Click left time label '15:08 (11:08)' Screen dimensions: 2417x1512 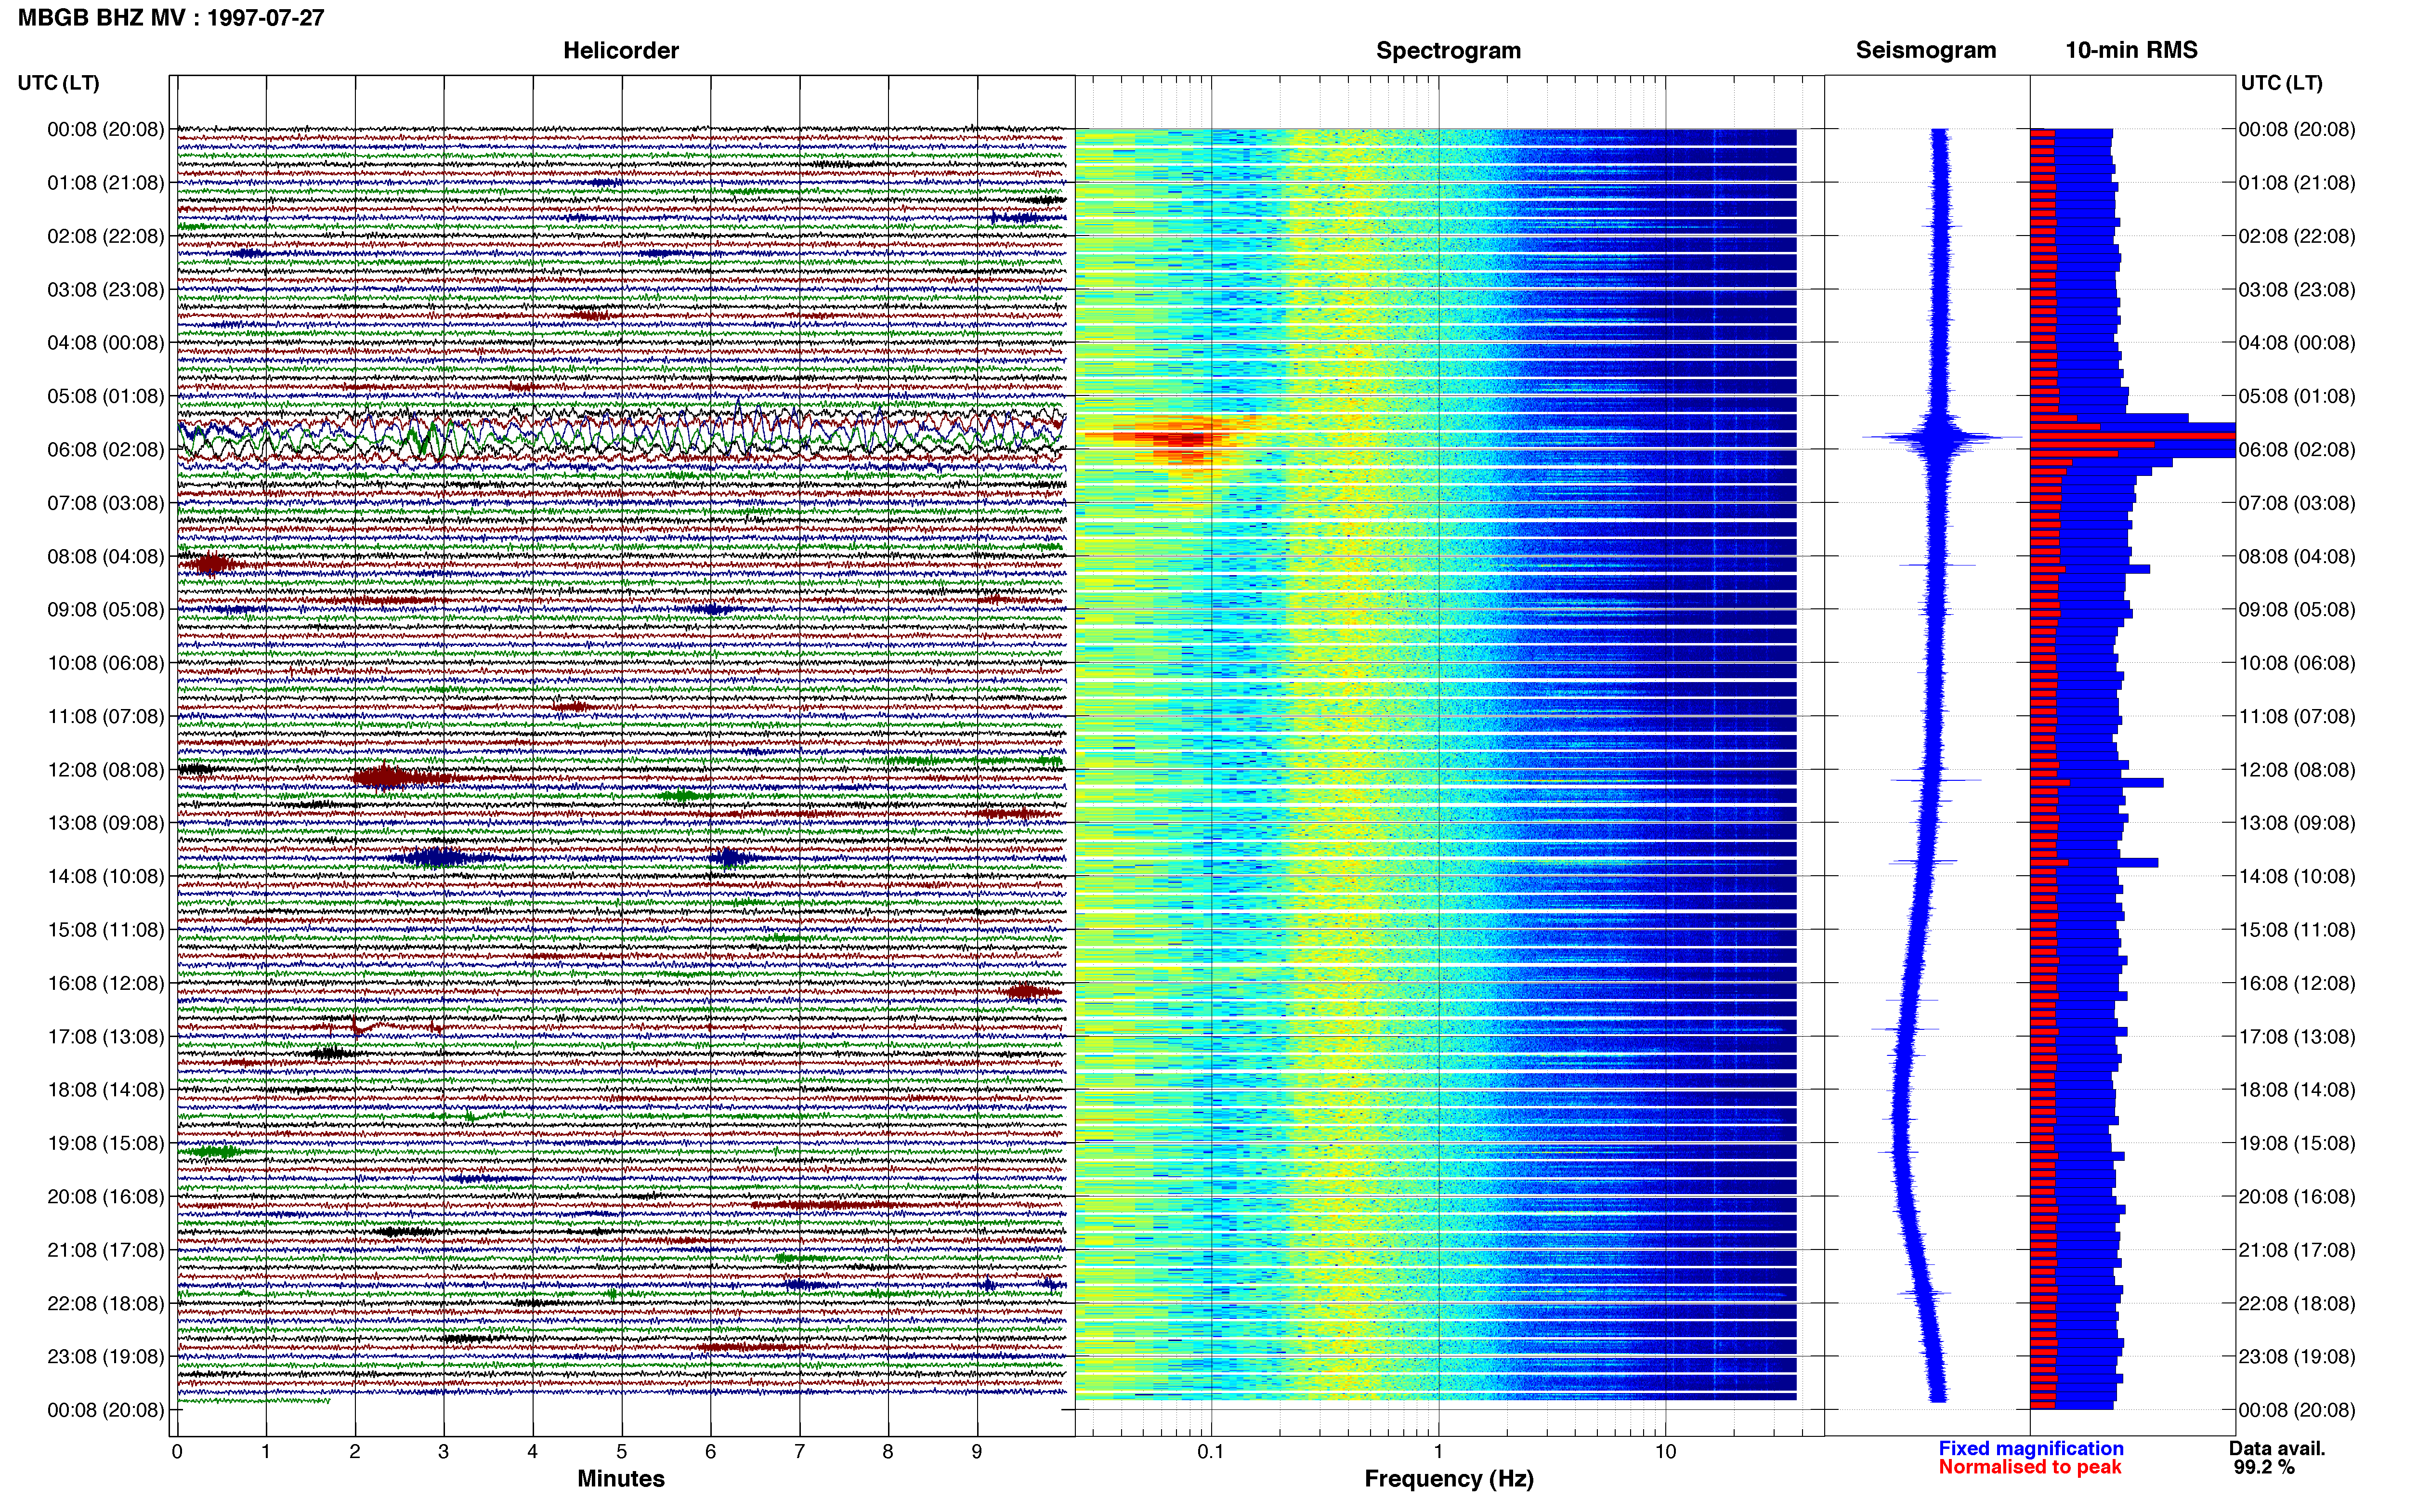pos(106,930)
